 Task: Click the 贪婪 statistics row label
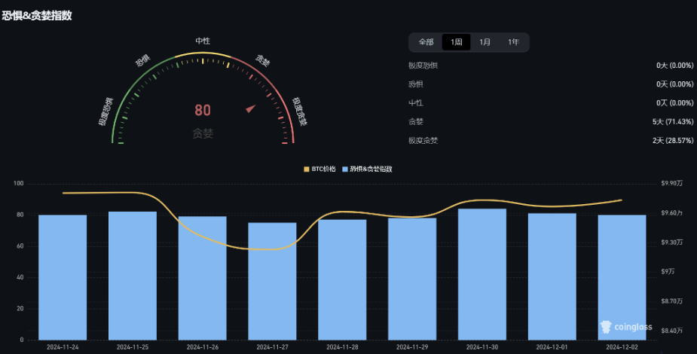coord(416,121)
